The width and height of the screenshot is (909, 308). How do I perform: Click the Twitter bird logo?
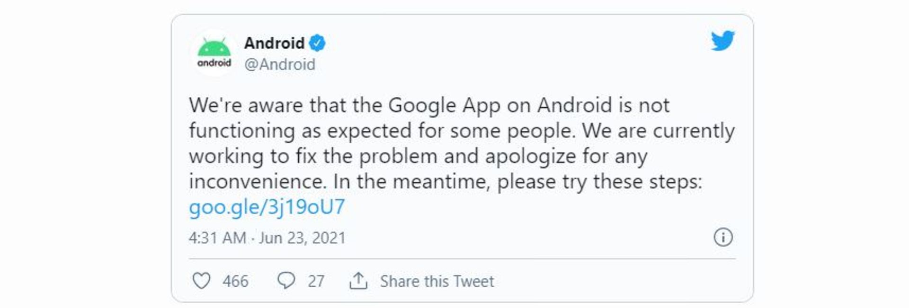coord(722,41)
